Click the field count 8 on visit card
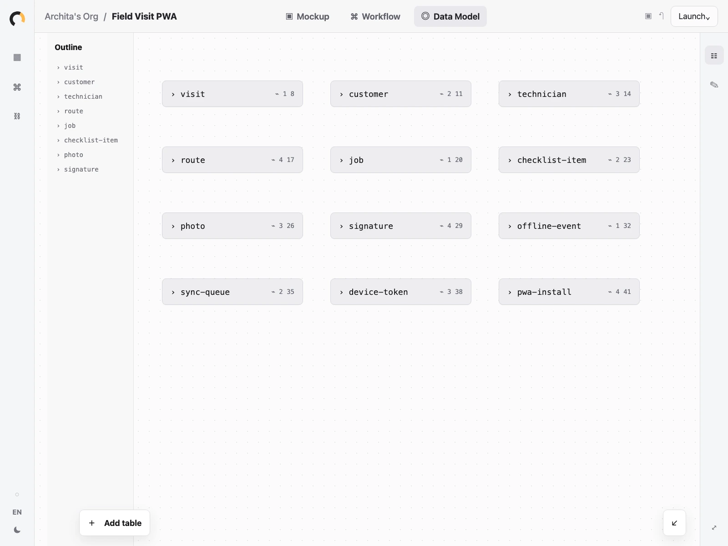 [292, 94]
